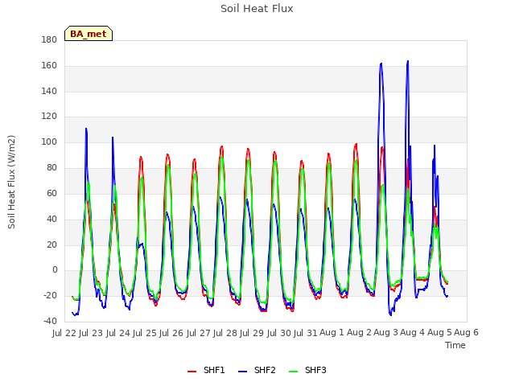
Task: Click the 0 y-axis tick label
Action: tap(55, 270)
